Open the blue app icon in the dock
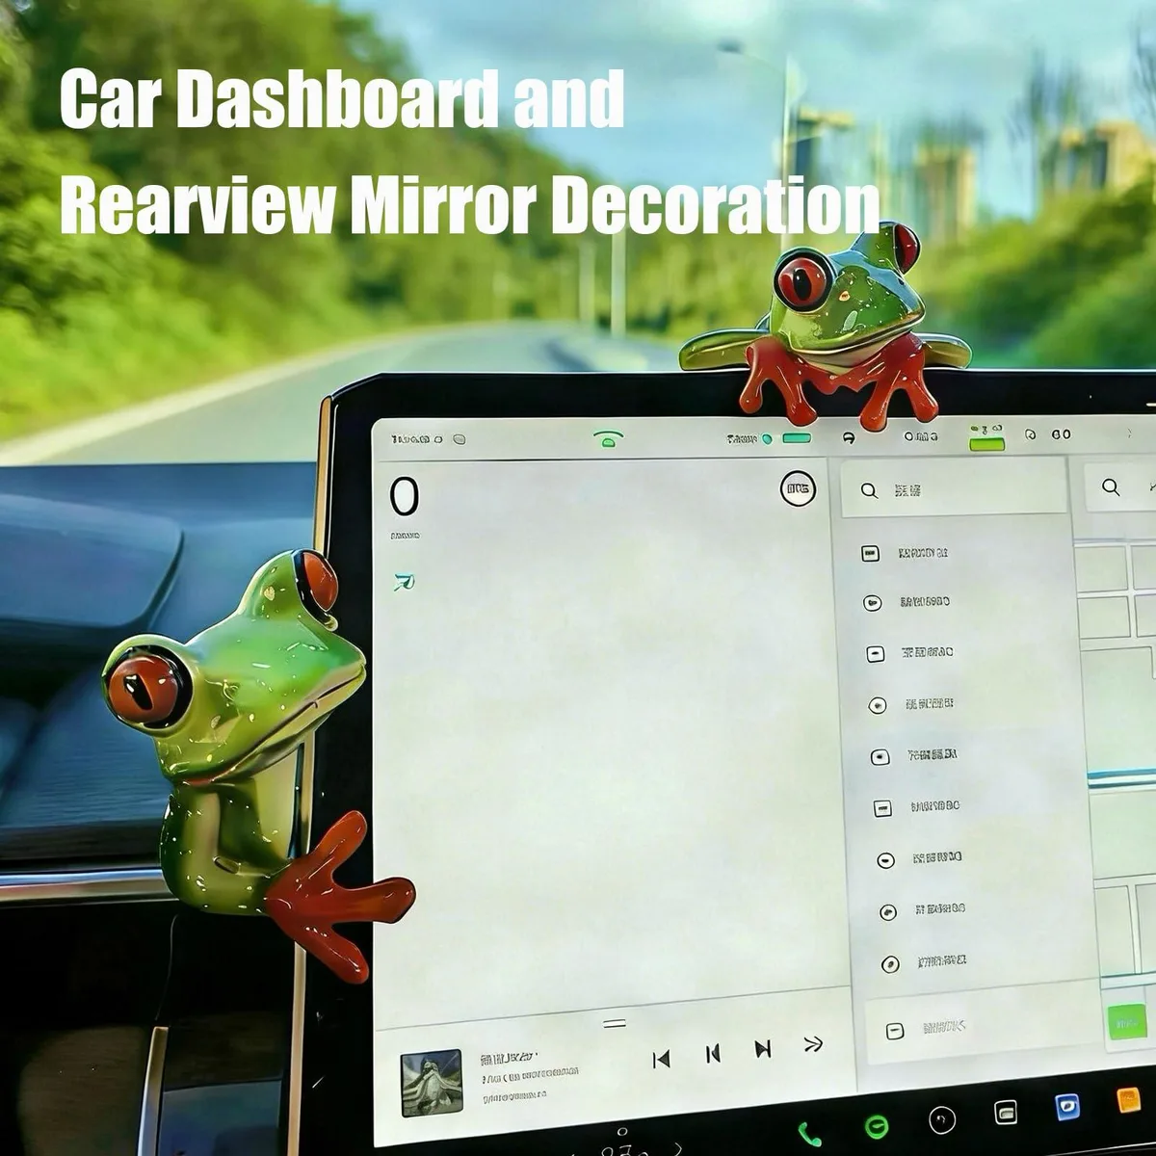The image size is (1156, 1156). click(1067, 1107)
